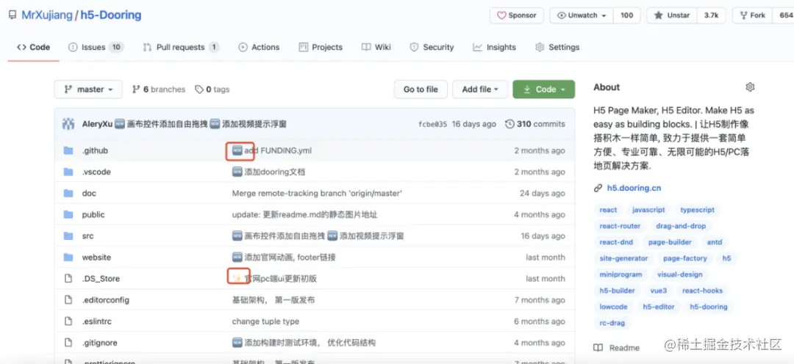Image resolution: width=794 pixels, height=364 pixels.
Task: Open the Insights tab
Action: click(494, 47)
